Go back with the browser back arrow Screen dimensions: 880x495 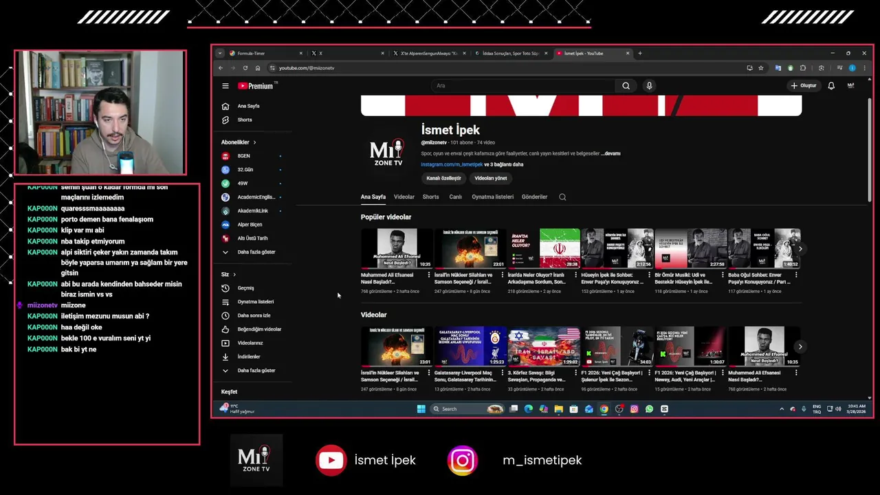click(x=220, y=68)
